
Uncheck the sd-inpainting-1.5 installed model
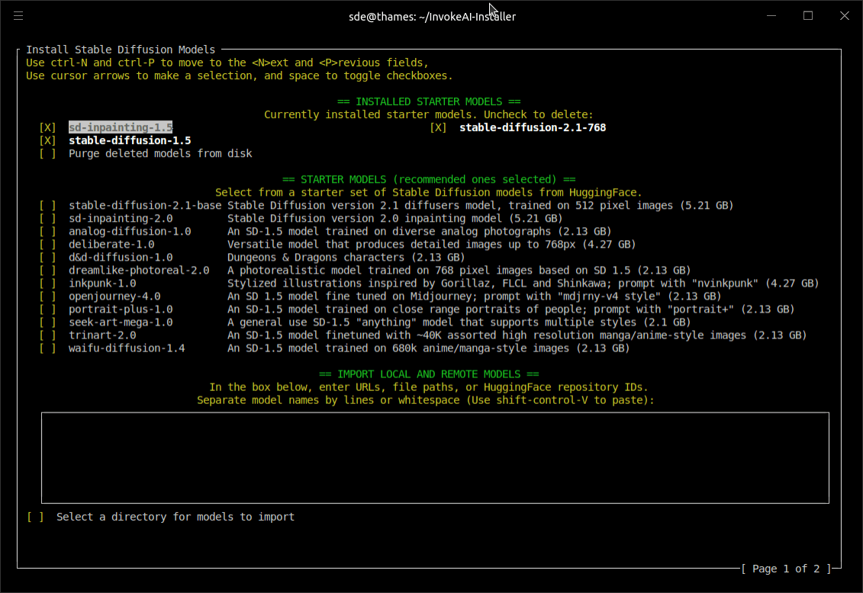point(47,127)
